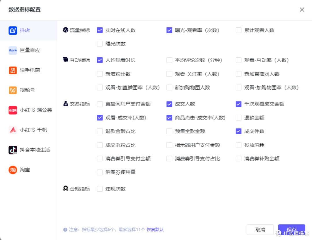Uncheck 人均观看时长 checkbox

(100, 60)
